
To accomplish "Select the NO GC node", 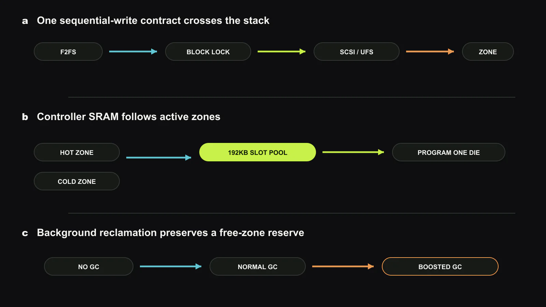I will pyautogui.click(x=89, y=266).
